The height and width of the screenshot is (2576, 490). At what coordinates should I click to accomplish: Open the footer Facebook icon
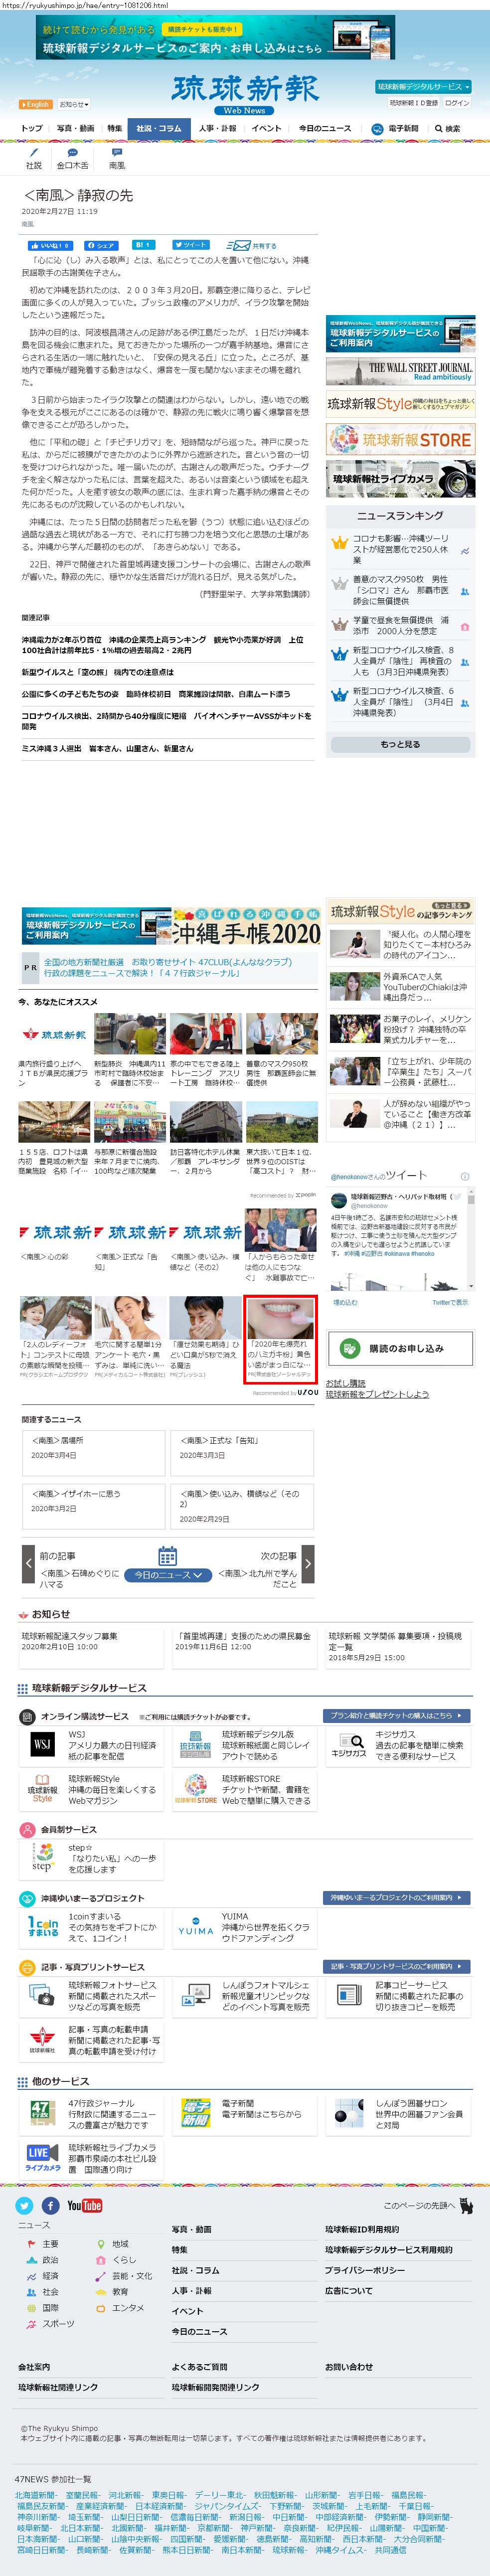pos(51,2205)
